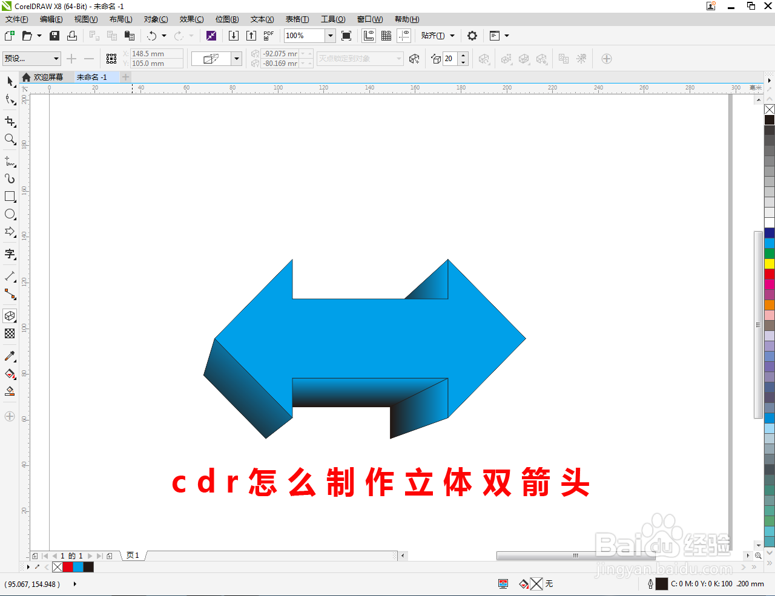Viewport: 775px width, 596px height.
Task: Open the 文件 menu
Action: (16, 19)
